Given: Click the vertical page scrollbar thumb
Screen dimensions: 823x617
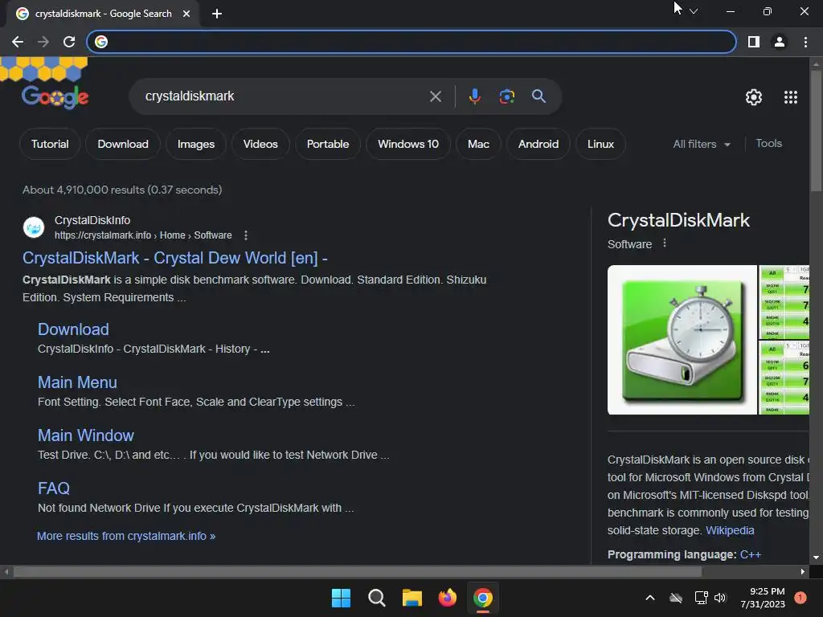Looking at the screenshot, I should 816,131.
